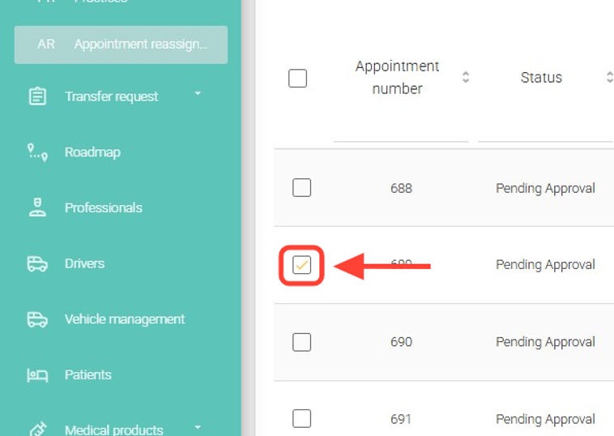Click the Professionals person icon
614x436 pixels.
click(37, 207)
